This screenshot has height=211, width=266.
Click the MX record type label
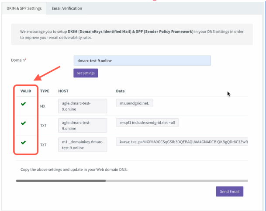(43, 106)
